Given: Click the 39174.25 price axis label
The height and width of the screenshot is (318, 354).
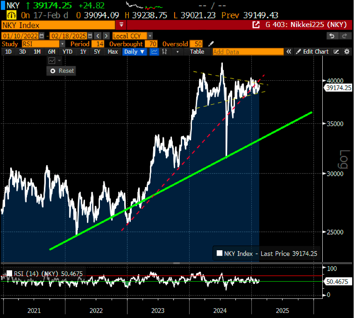Looking at the screenshot, I should [339, 88].
